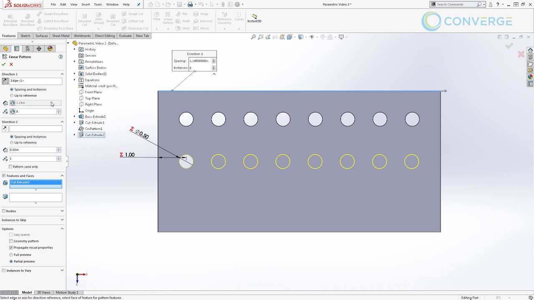Image resolution: width=534 pixels, height=300 pixels.
Task: Expand Solid Bodies(1) tree node
Action: point(75,74)
